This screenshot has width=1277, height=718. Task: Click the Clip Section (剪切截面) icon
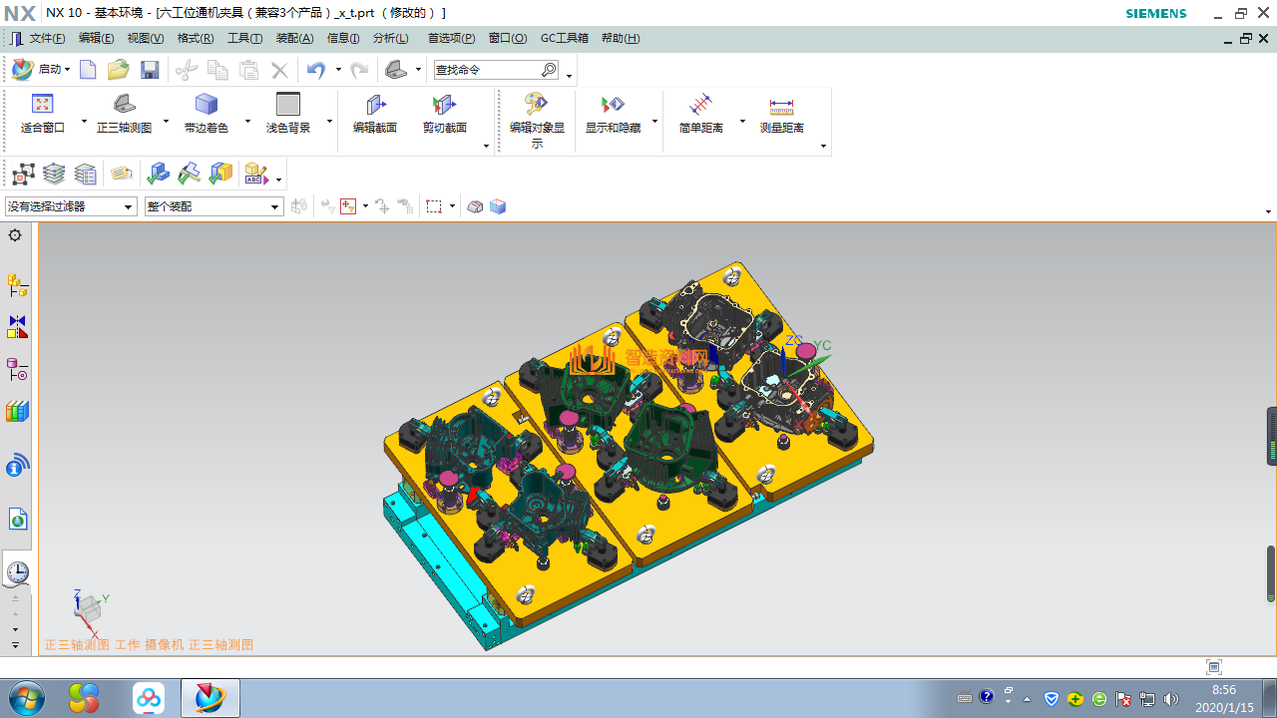click(x=444, y=105)
